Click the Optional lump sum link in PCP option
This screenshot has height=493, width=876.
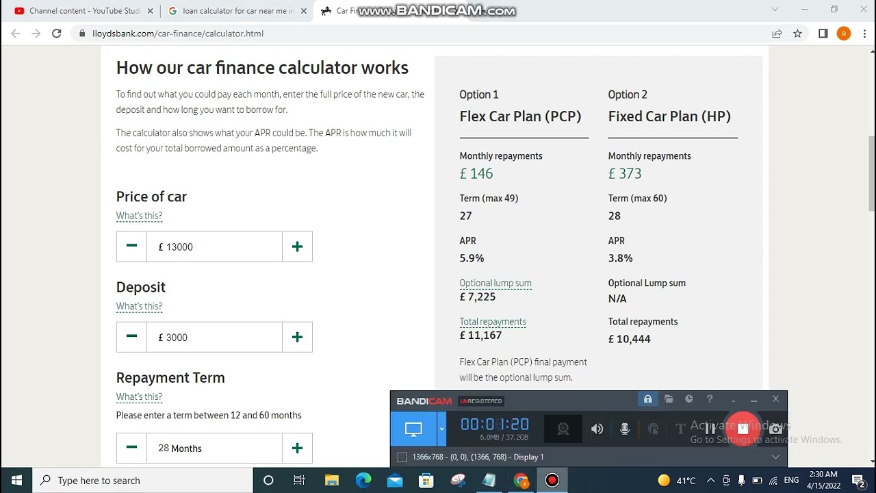click(x=495, y=283)
